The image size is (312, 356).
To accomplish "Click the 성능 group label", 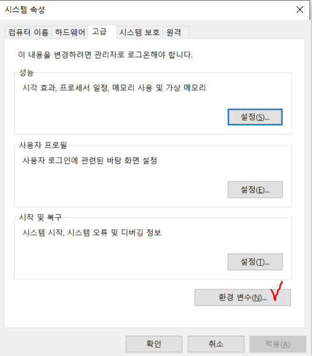I will 26,72.
